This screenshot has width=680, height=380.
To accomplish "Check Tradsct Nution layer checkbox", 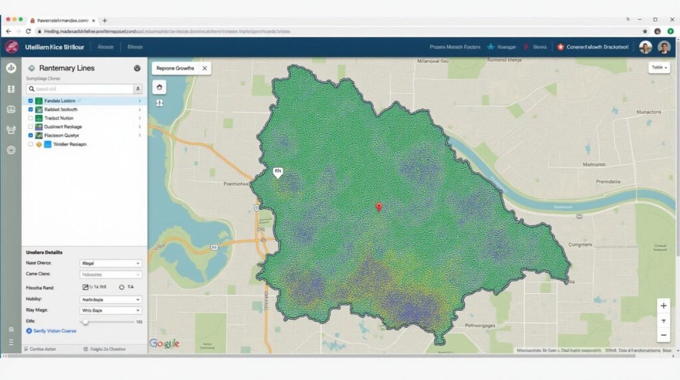I will pos(31,118).
